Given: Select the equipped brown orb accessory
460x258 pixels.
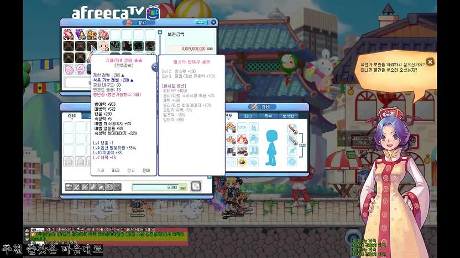Looking at the screenshot, I should [x=242, y=162].
